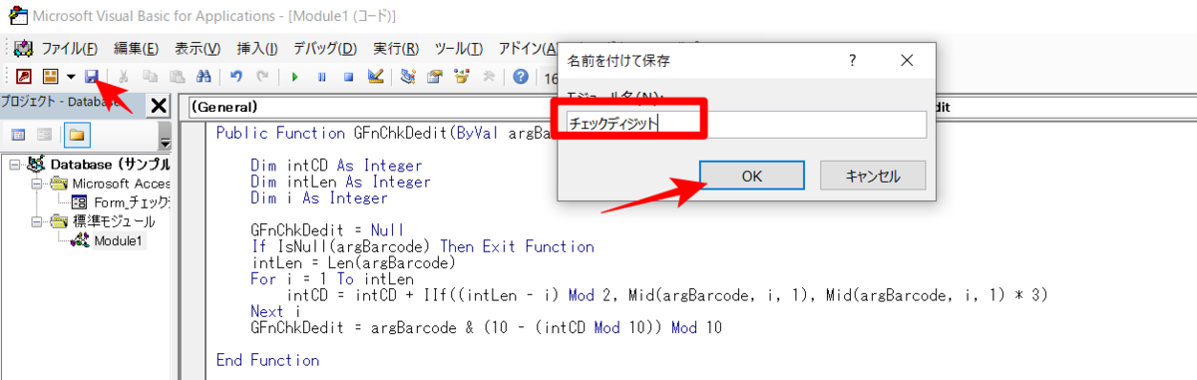Click the 'intCD = intCD + IIf' code line
Image resolution: width=1197 pixels, height=380 pixels.
point(666,296)
